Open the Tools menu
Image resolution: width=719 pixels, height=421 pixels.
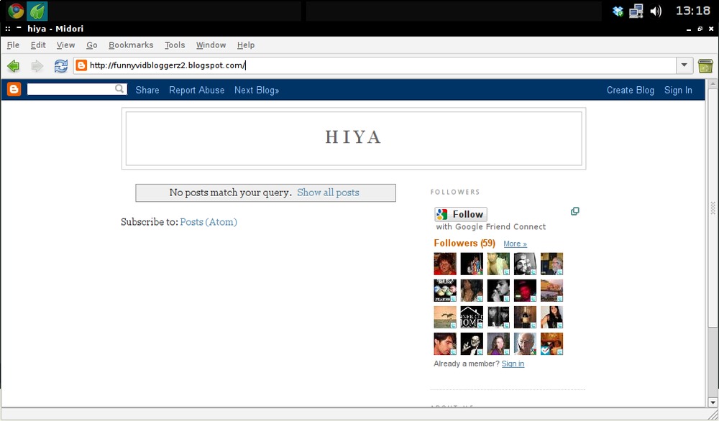tap(175, 45)
